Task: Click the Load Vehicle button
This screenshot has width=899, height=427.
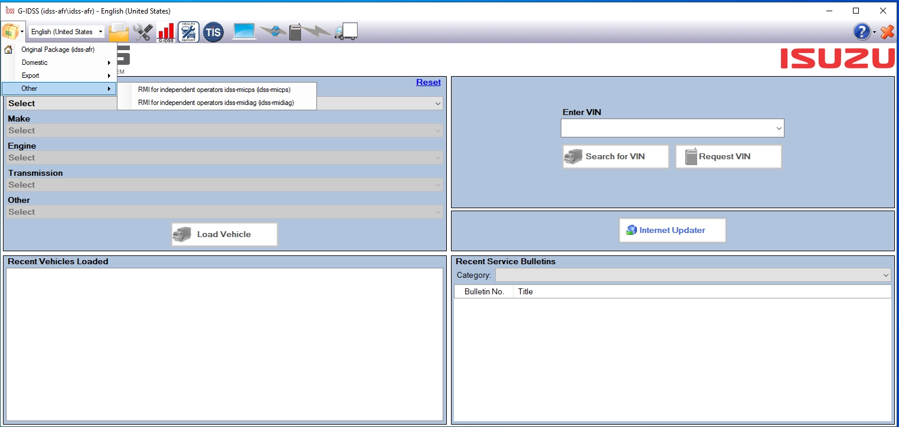Action: tap(224, 234)
